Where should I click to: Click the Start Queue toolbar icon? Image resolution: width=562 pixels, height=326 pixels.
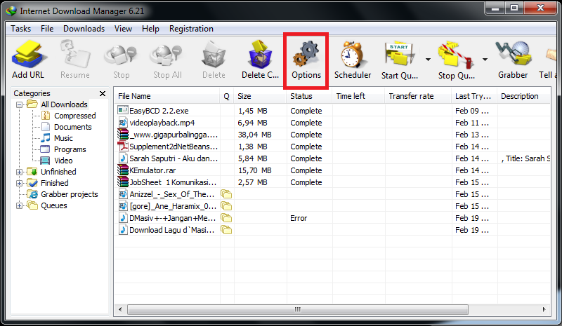(x=400, y=55)
